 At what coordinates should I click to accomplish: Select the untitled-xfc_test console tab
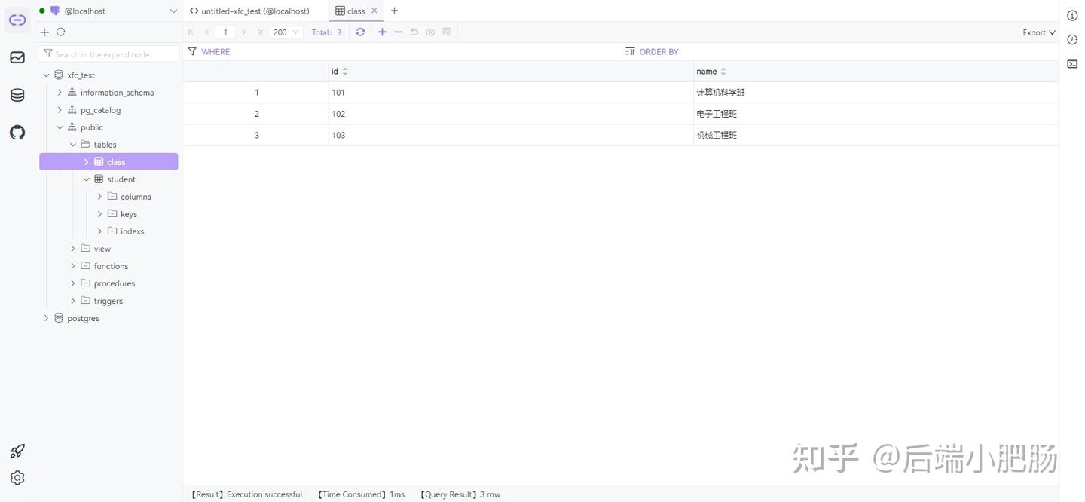tap(256, 10)
